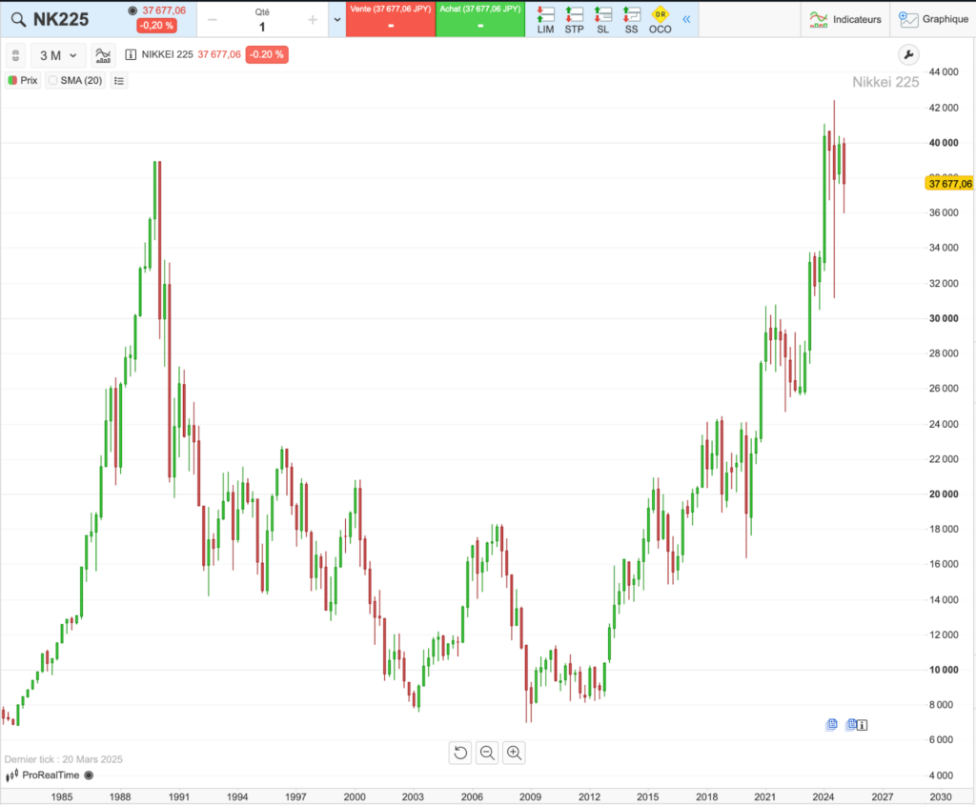The width and height of the screenshot is (976, 805).
Task: Open the LIM order type
Action: [x=545, y=20]
